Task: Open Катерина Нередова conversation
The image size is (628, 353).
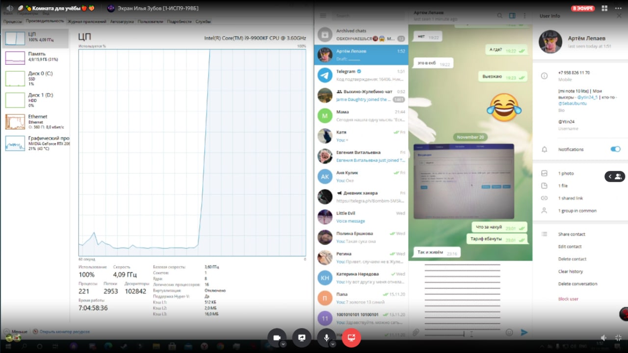Action: click(x=361, y=278)
